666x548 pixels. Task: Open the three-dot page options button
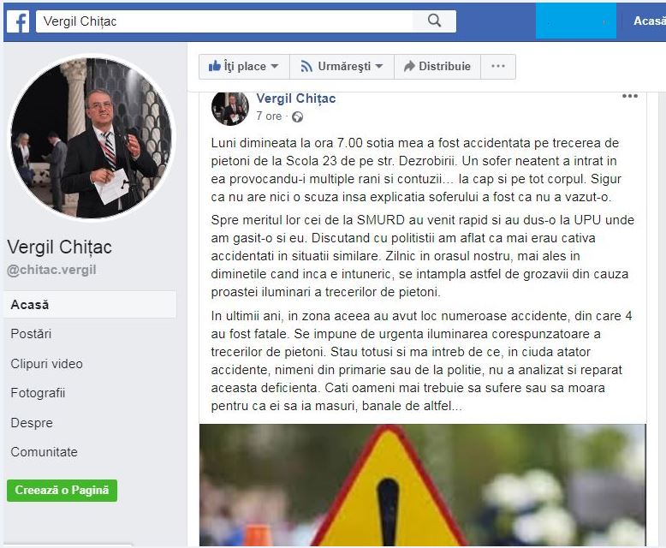498,66
